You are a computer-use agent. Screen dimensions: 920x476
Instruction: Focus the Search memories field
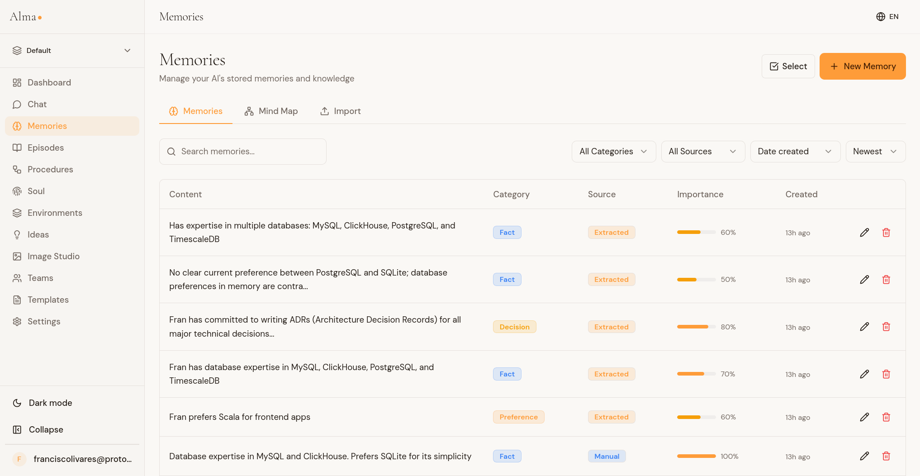243,152
